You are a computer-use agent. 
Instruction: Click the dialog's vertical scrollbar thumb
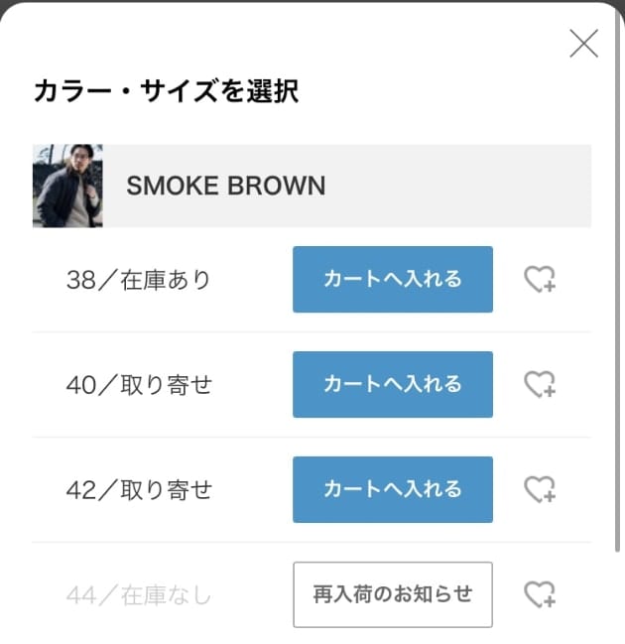[x=617, y=279]
